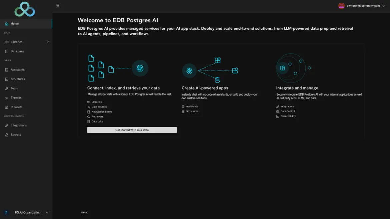This screenshot has height=219, width=390.
Task: Select the Threads pin icon
Action: click(x=7, y=98)
